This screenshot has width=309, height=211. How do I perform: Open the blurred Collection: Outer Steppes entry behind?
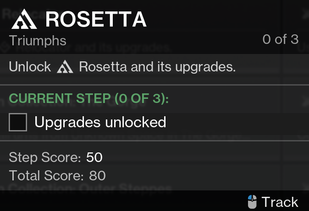[x=86, y=187]
